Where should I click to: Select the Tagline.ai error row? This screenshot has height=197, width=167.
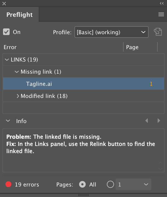[83, 84]
